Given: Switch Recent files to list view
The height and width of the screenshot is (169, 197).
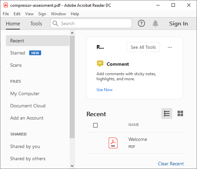Looking at the screenshot, I should (x=167, y=113).
